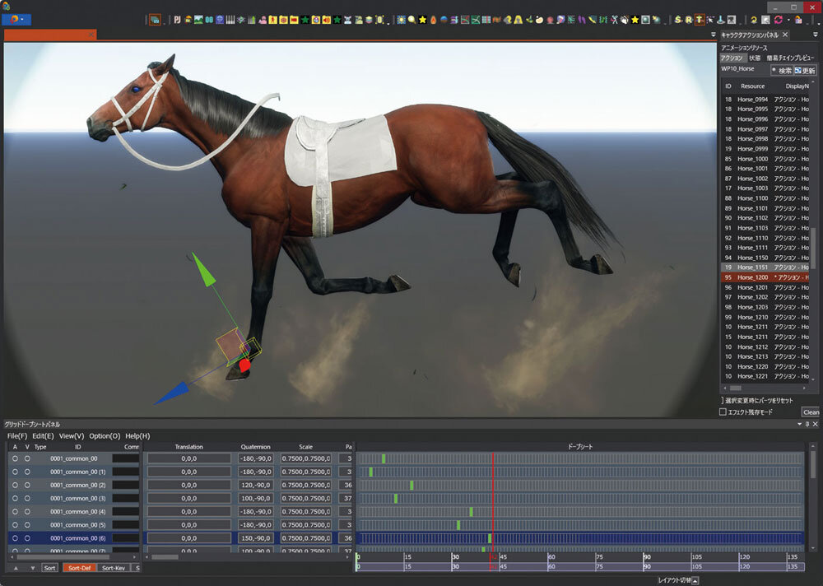Expand the レイアウト切替 layout switcher
This screenshot has width=823, height=586.
pyautogui.click(x=695, y=581)
